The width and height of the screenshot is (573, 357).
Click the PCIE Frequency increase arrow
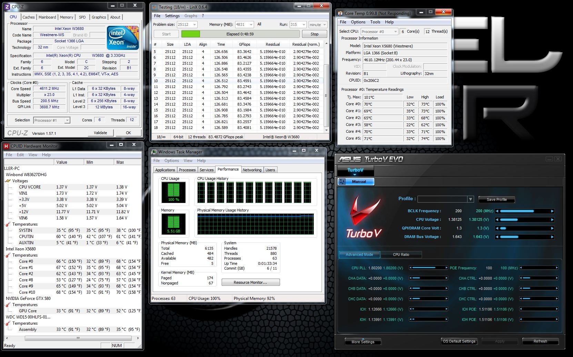tap(556, 268)
